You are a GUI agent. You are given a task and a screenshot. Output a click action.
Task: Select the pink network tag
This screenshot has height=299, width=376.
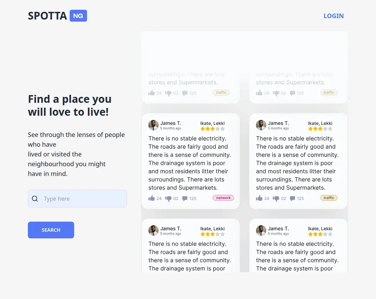pyautogui.click(x=223, y=198)
